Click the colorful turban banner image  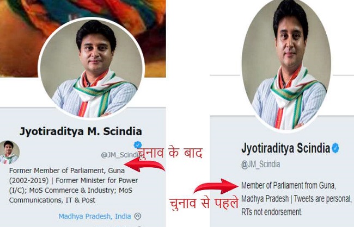pos(83,14)
